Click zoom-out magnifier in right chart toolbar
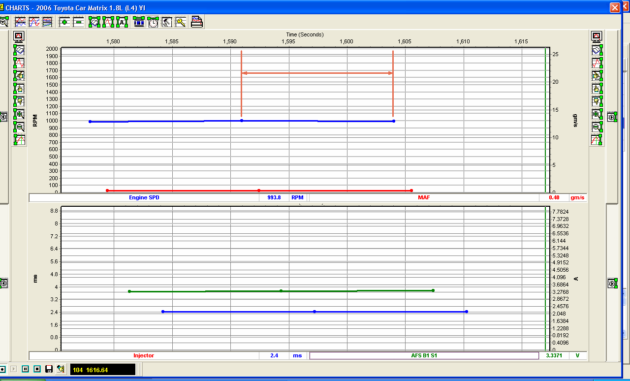630x381 pixels. pos(597,127)
